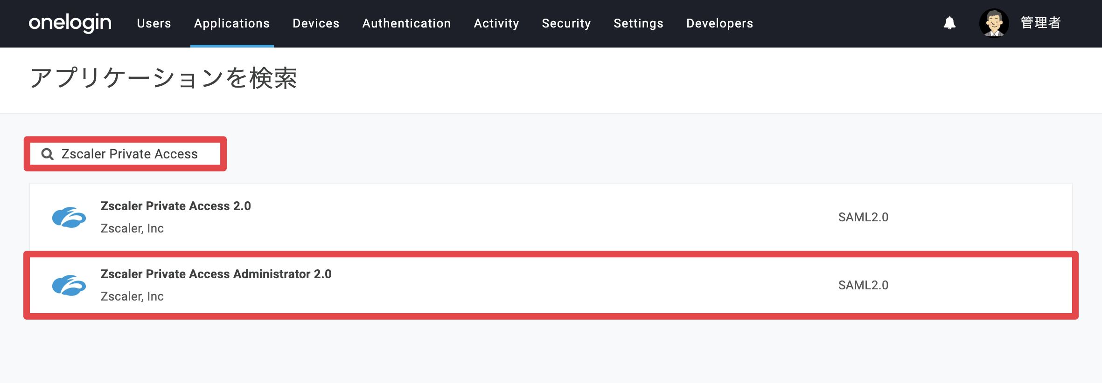Focus the Zscaler Private Access search field

pyautogui.click(x=125, y=154)
